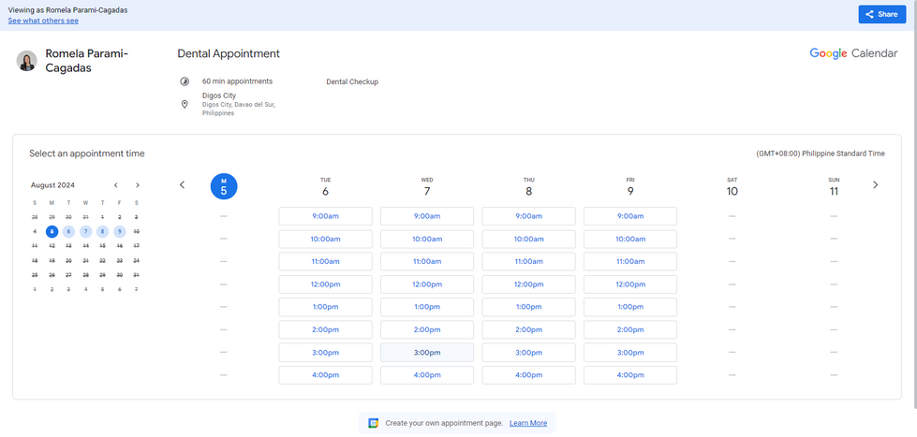Viewport: 917px width, 437px height.
Task: Book Wednesday 9:00am slot
Action: pyautogui.click(x=427, y=216)
